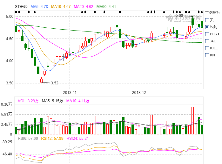Click the 5.00 high price annotation

pos(179,15)
